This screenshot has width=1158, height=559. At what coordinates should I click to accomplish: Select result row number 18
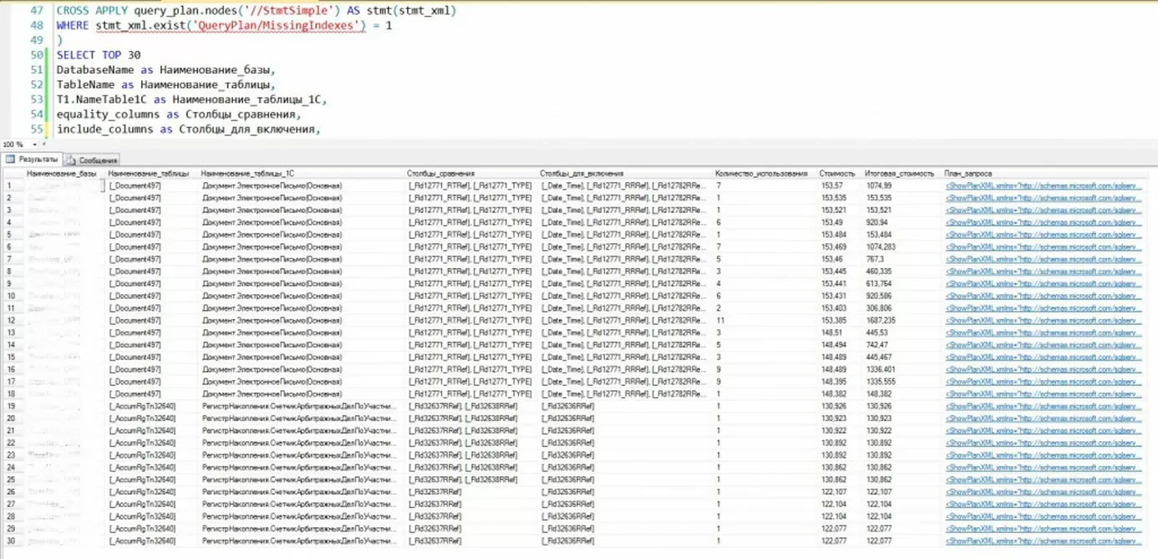pos(12,394)
